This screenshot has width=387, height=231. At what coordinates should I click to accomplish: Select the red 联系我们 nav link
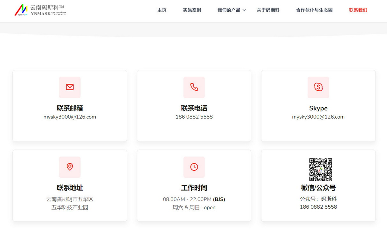[x=358, y=10]
